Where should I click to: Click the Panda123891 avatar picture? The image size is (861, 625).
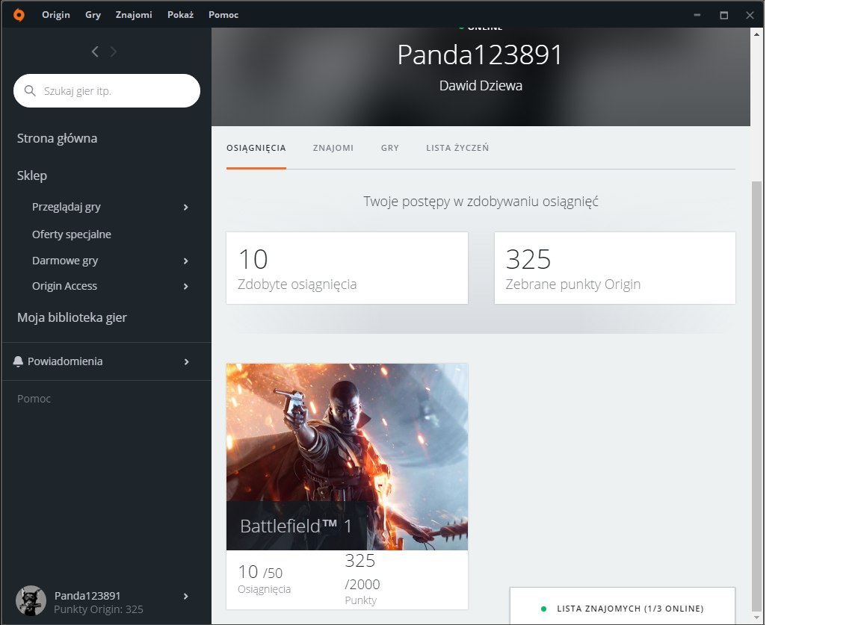click(x=31, y=601)
